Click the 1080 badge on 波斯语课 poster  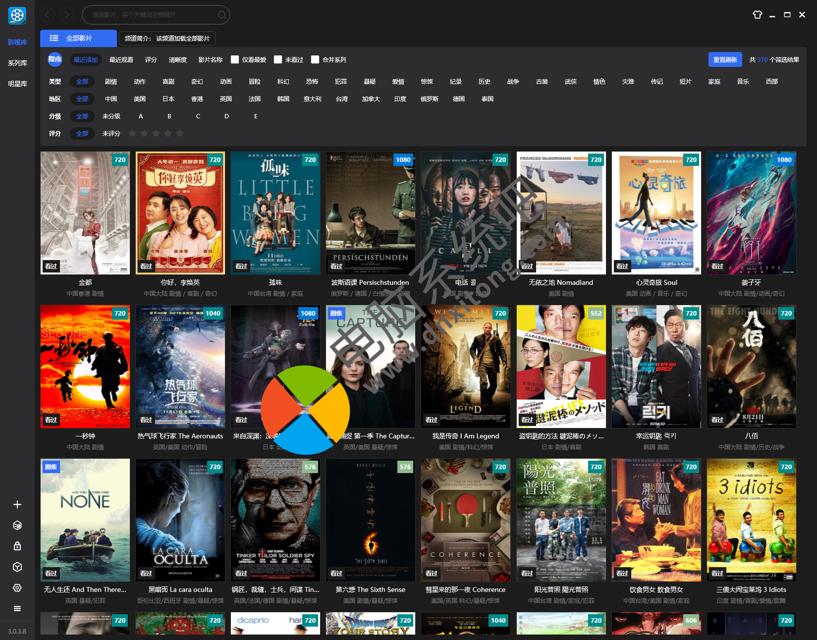[403, 160]
